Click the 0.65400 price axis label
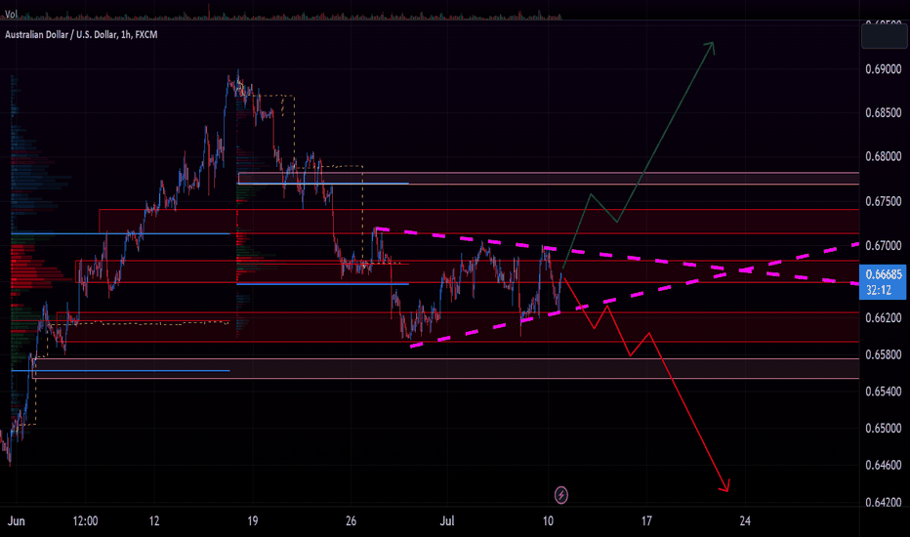The width and height of the screenshot is (910, 537). pyautogui.click(x=884, y=392)
